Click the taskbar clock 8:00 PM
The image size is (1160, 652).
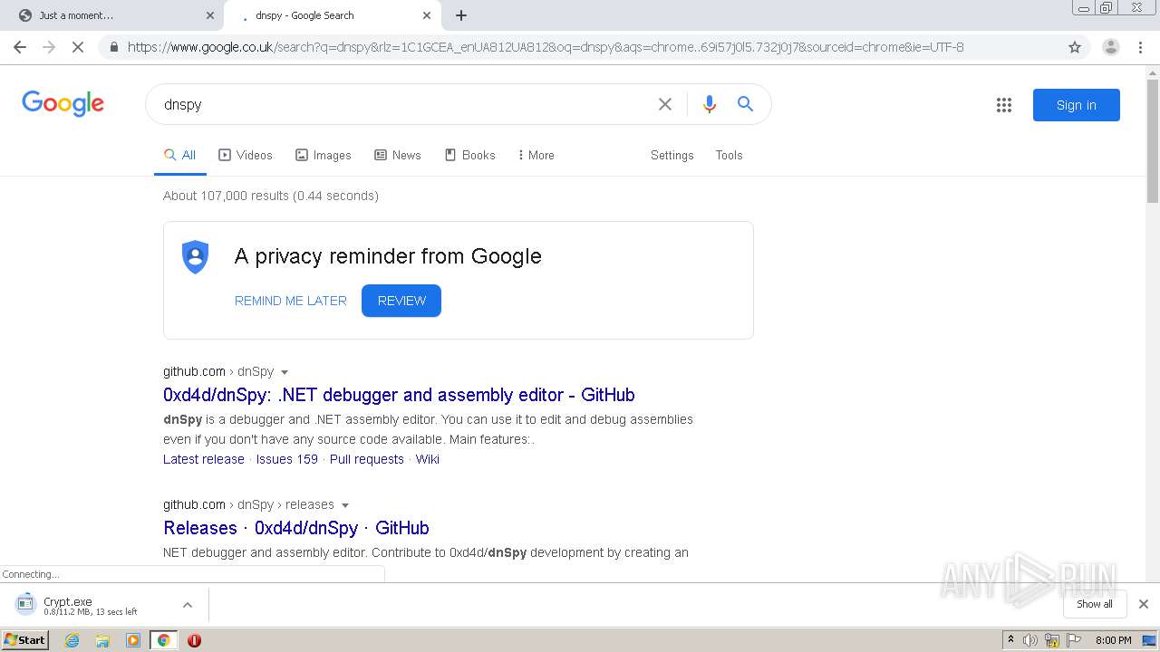[x=1113, y=640]
